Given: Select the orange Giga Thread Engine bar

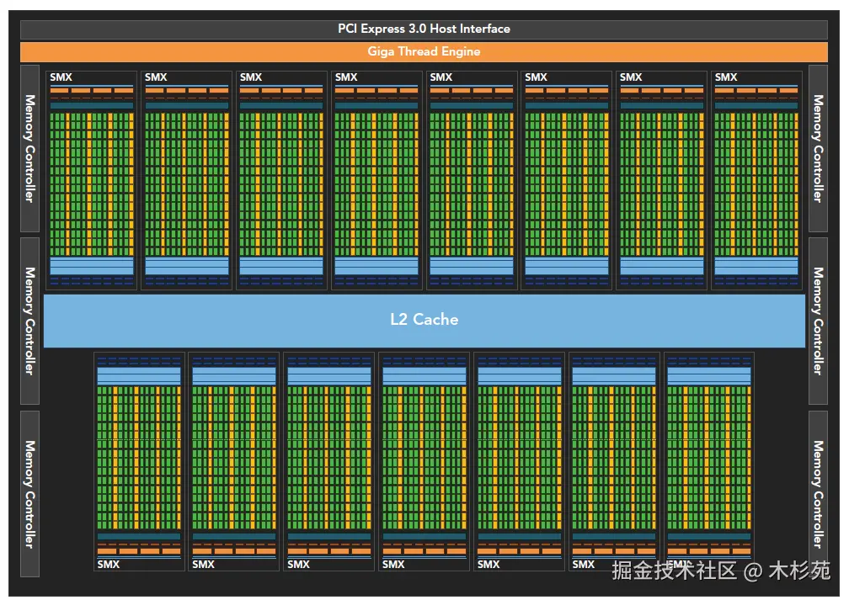Looking at the screenshot, I should (424, 52).
